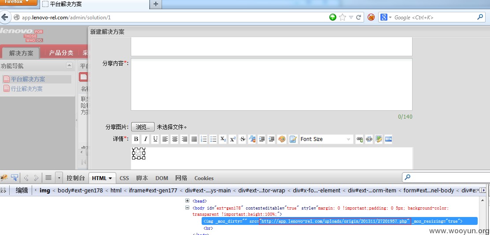Insert a hyperlink with link icon
Image resolution: width=490 pixels, height=235 pixels.
[359, 139]
